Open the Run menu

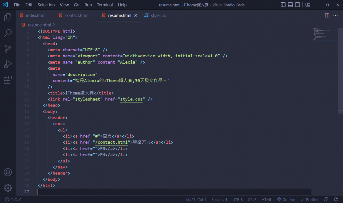click(x=88, y=5)
